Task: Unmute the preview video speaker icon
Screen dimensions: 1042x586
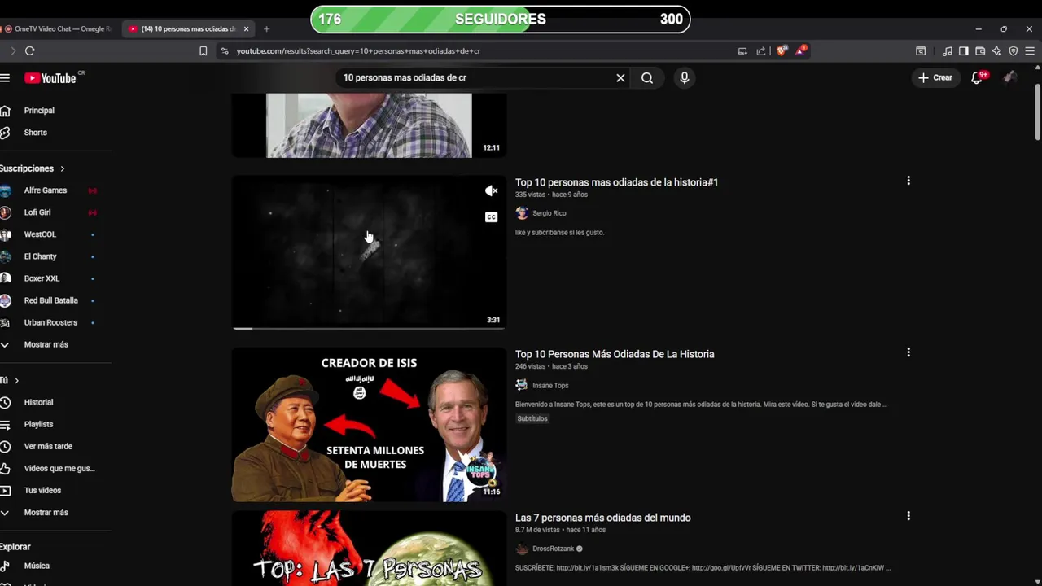Action: tap(491, 190)
